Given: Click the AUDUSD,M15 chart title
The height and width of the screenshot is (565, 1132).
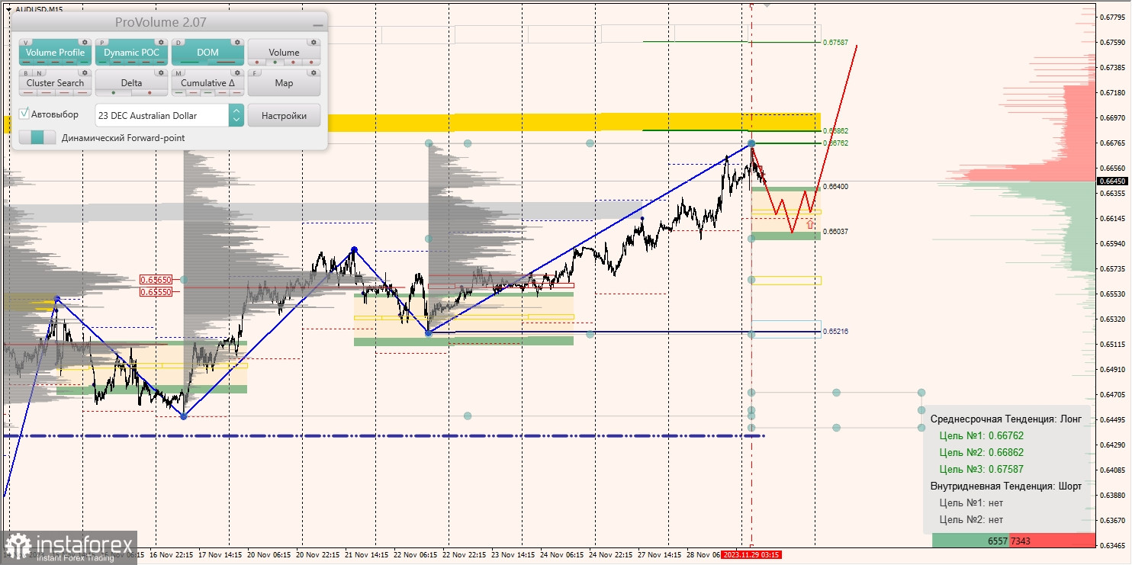Looking at the screenshot, I should click(x=38, y=9).
